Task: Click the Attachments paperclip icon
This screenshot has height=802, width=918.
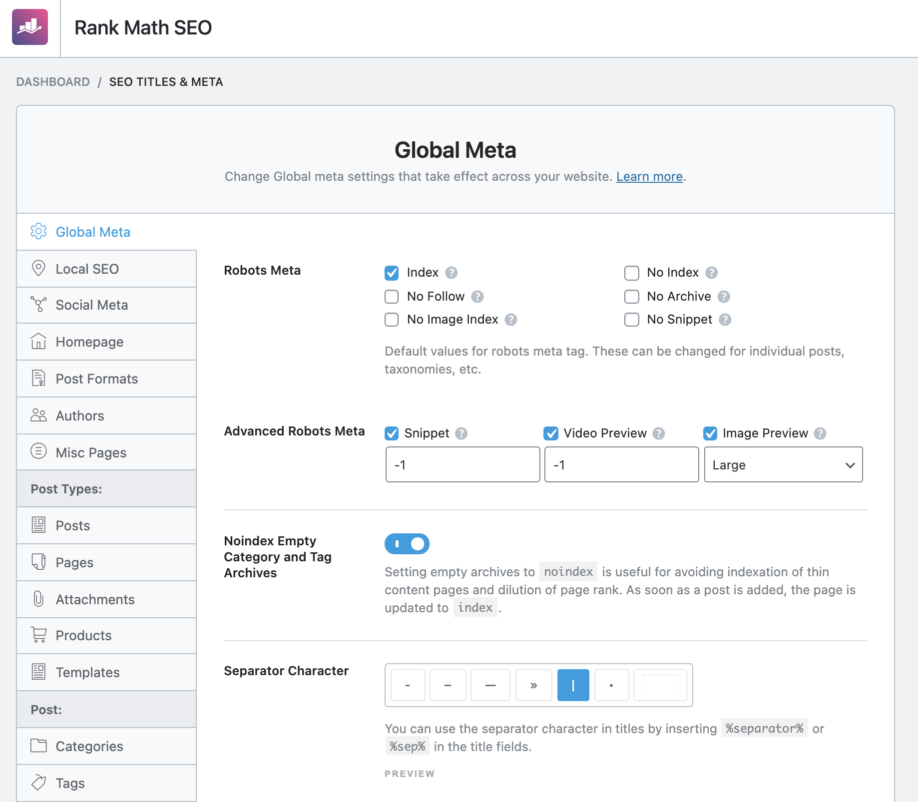Action: pos(38,599)
